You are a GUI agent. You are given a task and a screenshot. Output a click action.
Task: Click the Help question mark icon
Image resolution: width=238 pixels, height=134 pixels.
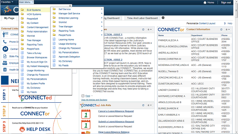[x=225, y=23]
